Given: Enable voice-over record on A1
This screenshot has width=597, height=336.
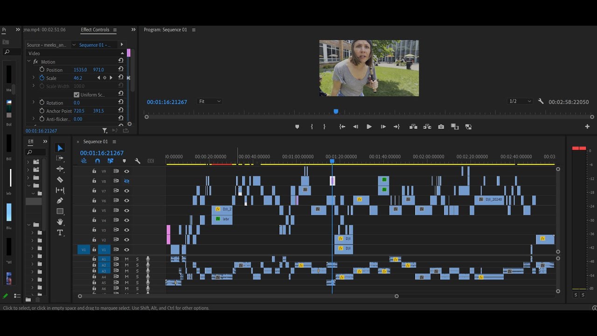Looking at the screenshot, I should [x=148, y=259].
